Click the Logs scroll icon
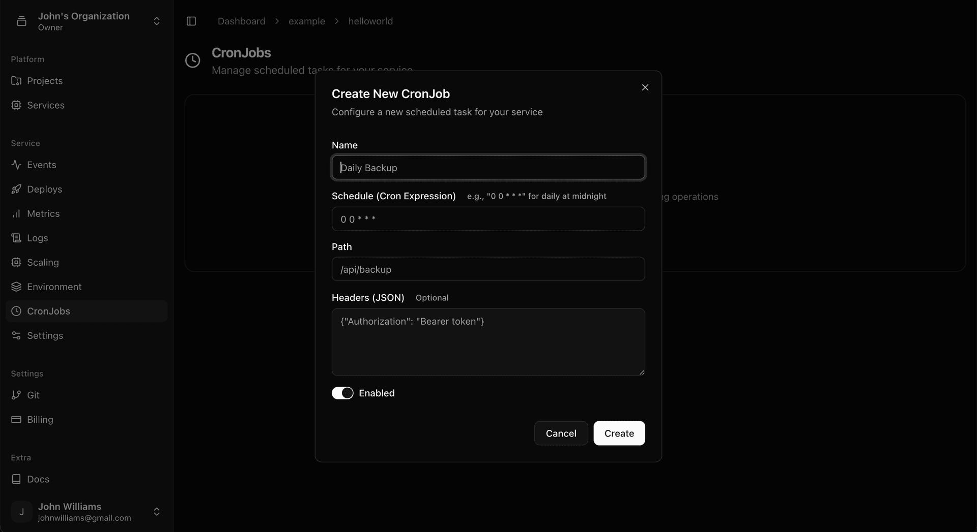Image resolution: width=977 pixels, height=532 pixels. [x=16, y=238]
